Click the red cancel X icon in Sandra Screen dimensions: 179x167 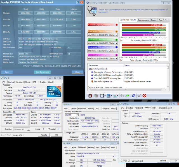pyautogui.click(x=144, y=96)
